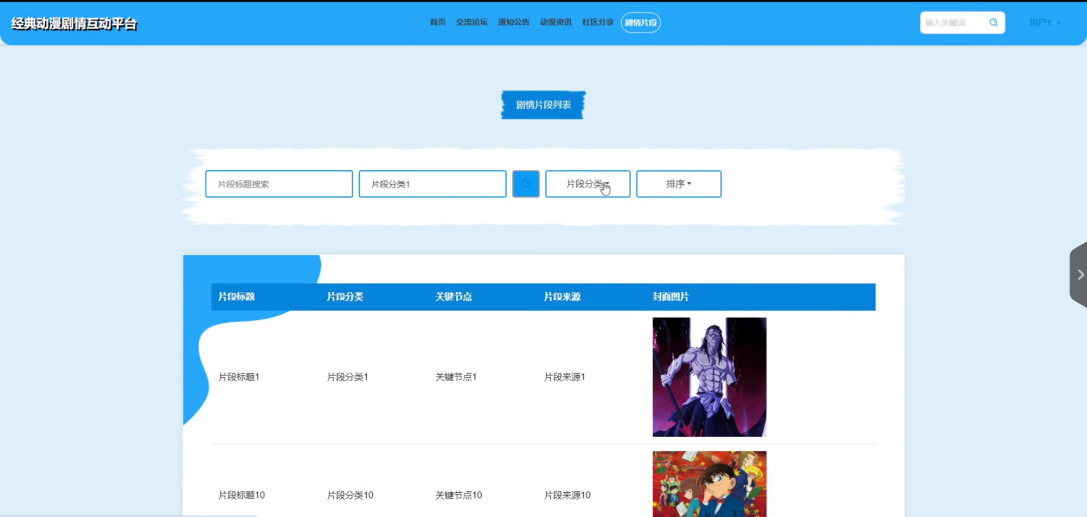
Task: Click 关键节点 column header
Action: click(x=454, y=297)
